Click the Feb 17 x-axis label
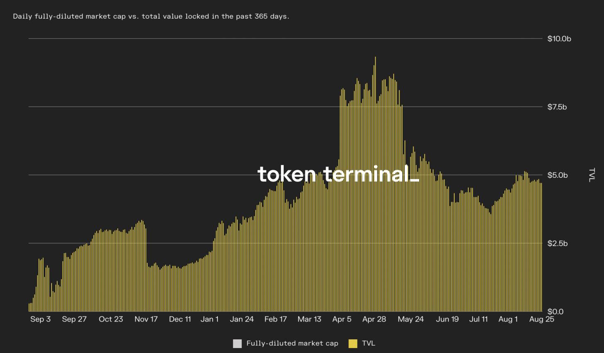The image size is (604, 353). point(275,319)
